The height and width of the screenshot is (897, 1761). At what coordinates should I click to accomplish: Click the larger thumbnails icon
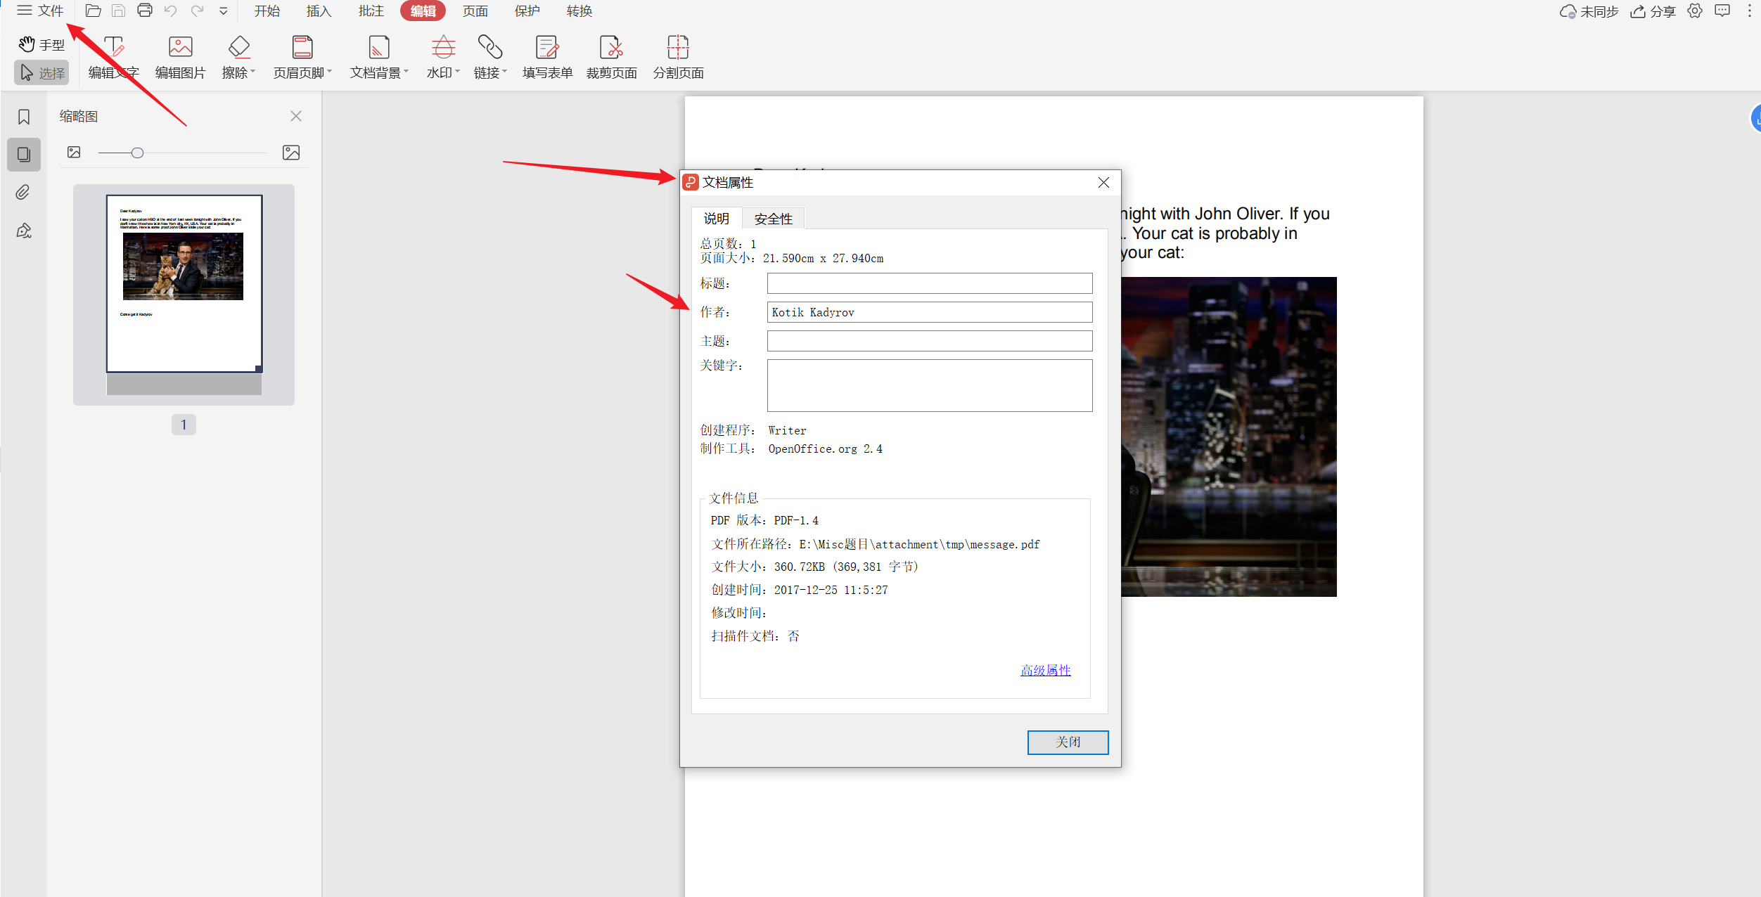pyautogui.click(x=291, y=153)
